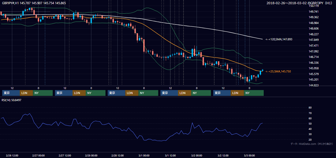The width and height of the screenshot is (336, 158).
Task: Click price axis value 146.714
Action: point(313,57)
